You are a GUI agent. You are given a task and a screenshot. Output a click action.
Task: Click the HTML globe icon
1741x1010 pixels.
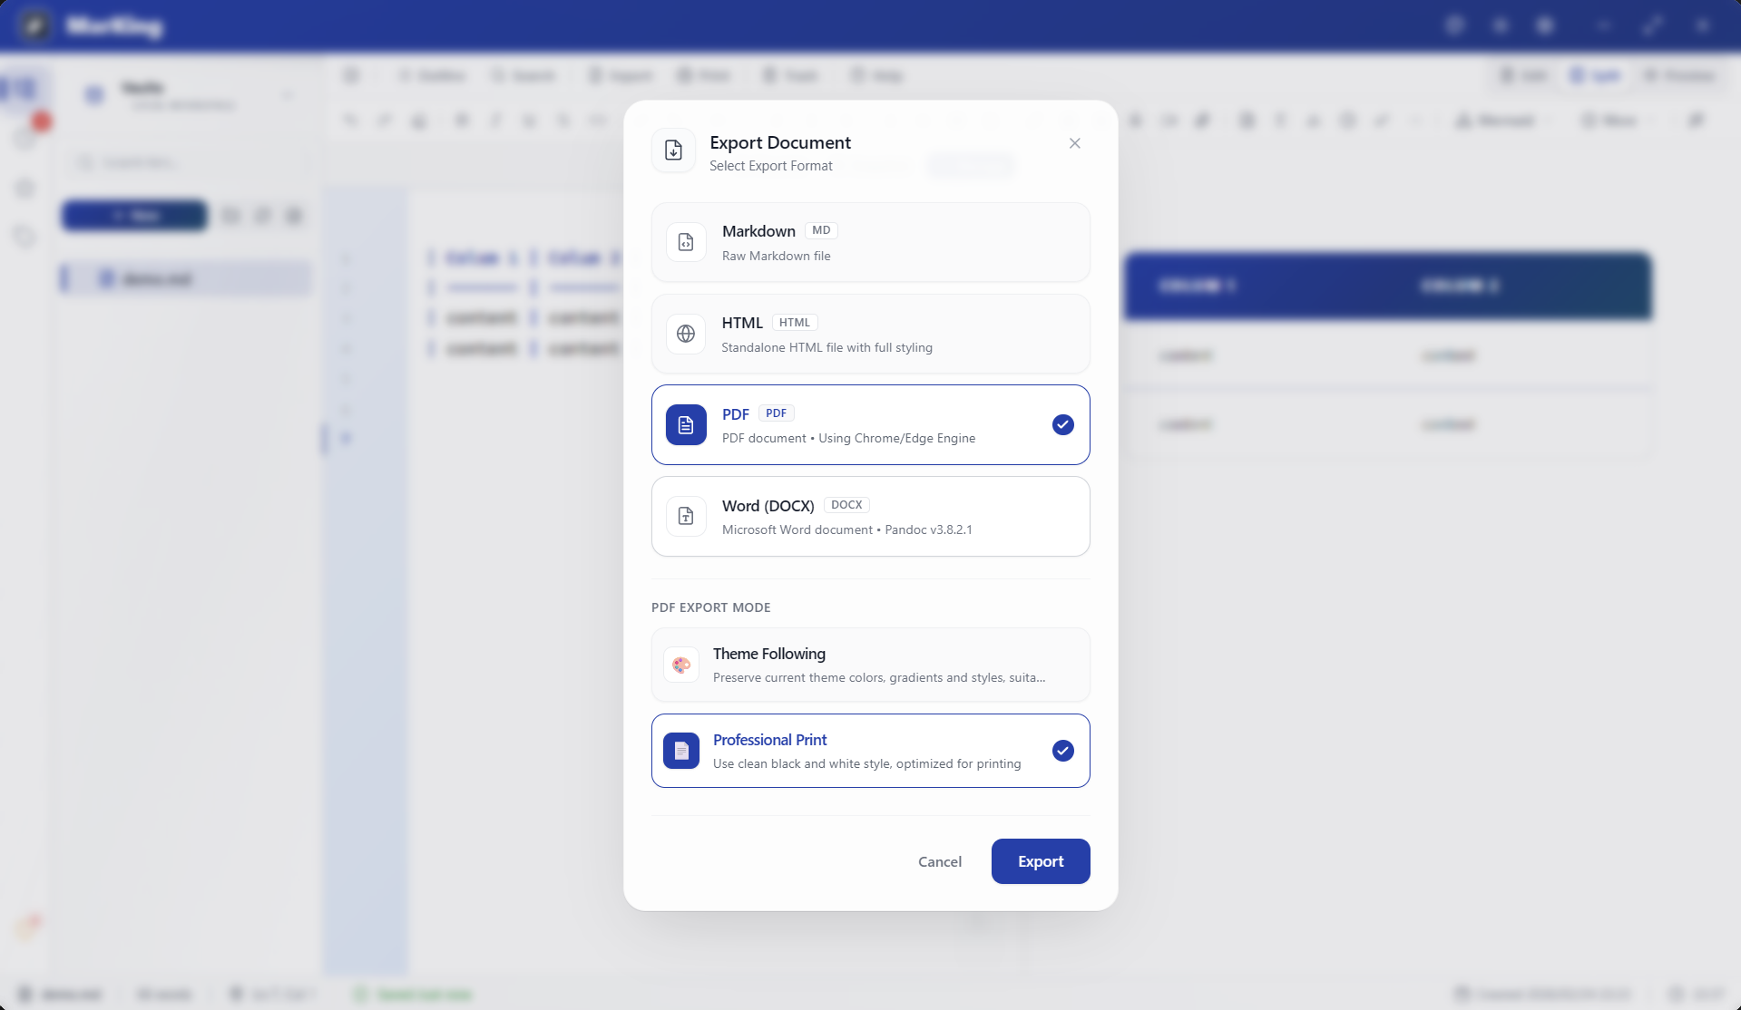(686, 335)
